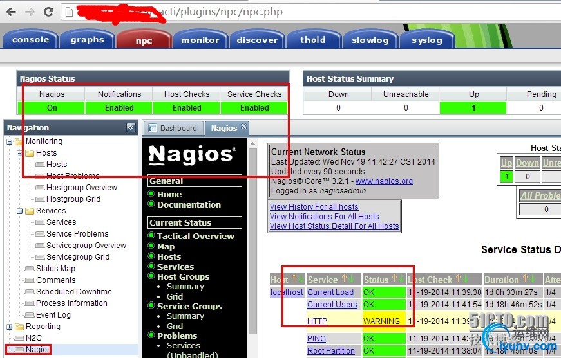
Task: Go to the discover tab
Action: click(x=257, y=40)
